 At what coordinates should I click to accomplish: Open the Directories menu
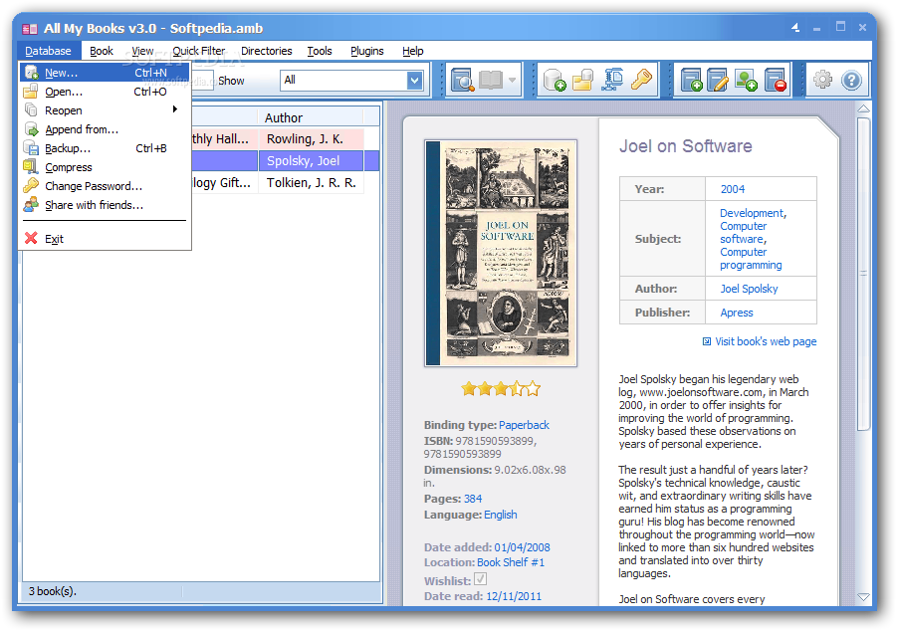(266, 51)
